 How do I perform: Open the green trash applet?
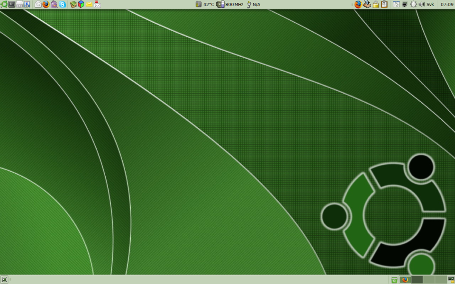[x=394, y=279]
